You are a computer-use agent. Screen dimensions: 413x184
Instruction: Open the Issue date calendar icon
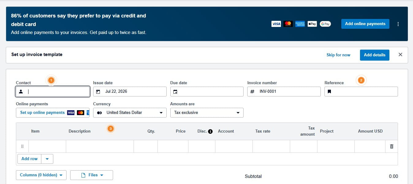pos(98,92)
